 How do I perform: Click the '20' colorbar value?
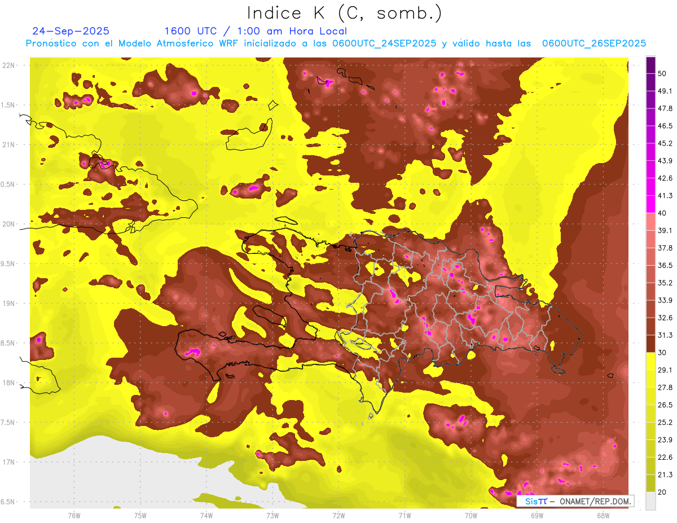(x=662, y=493)
